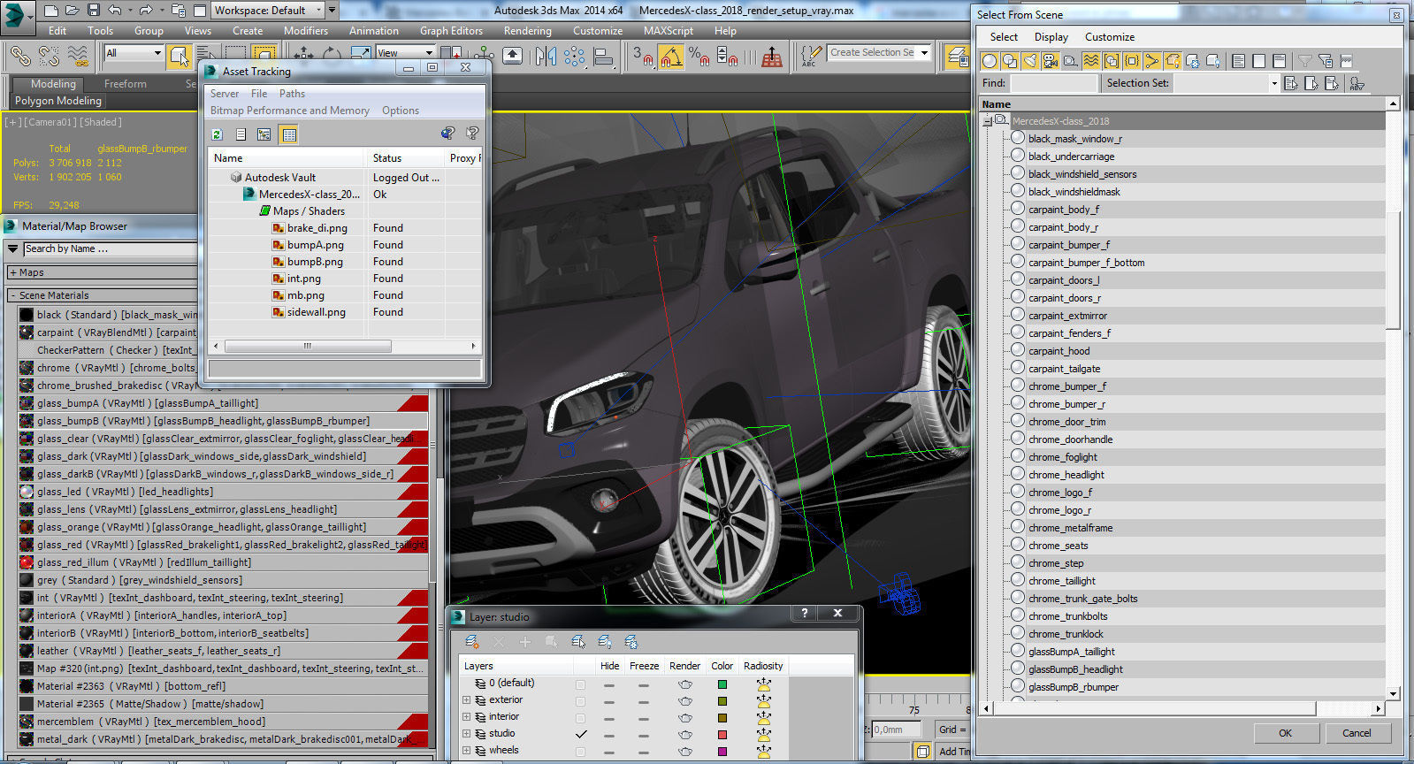The width and height of the screenshot is (1414, 764).
Task: Expand the Maps section in Material Browser
Action: coord(13,272)
